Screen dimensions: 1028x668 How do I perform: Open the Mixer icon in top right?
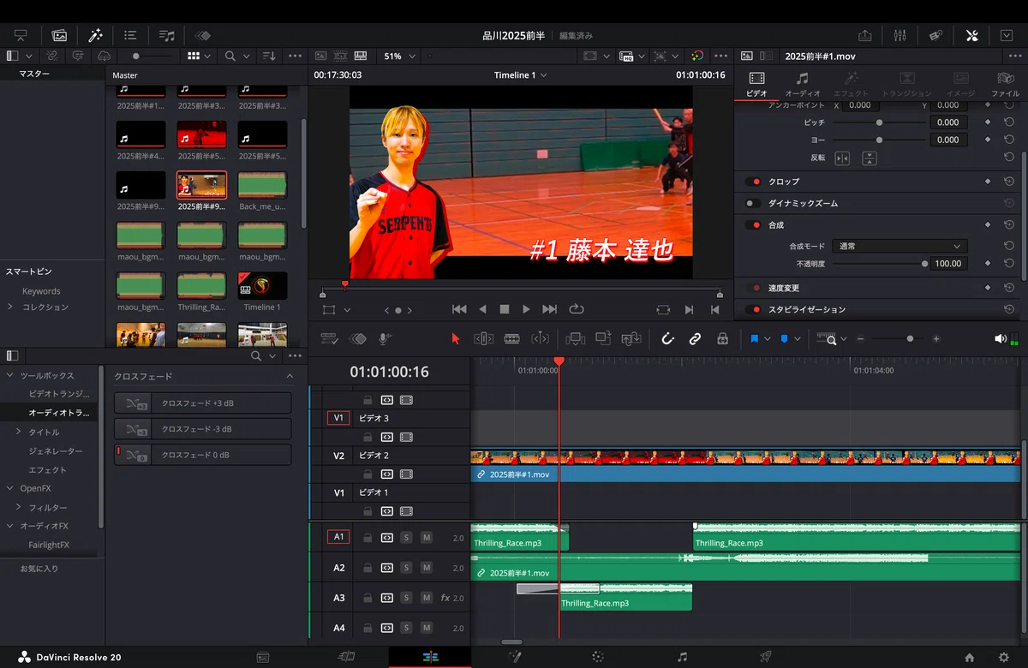[x=899, y=35]
